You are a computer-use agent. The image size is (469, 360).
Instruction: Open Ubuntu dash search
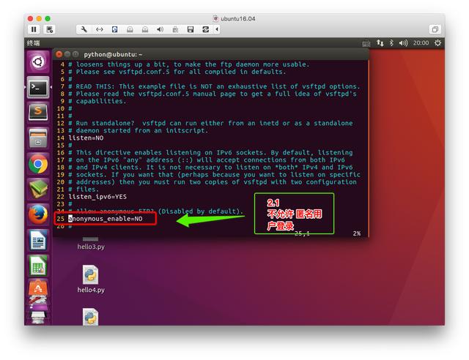(38, 62)
